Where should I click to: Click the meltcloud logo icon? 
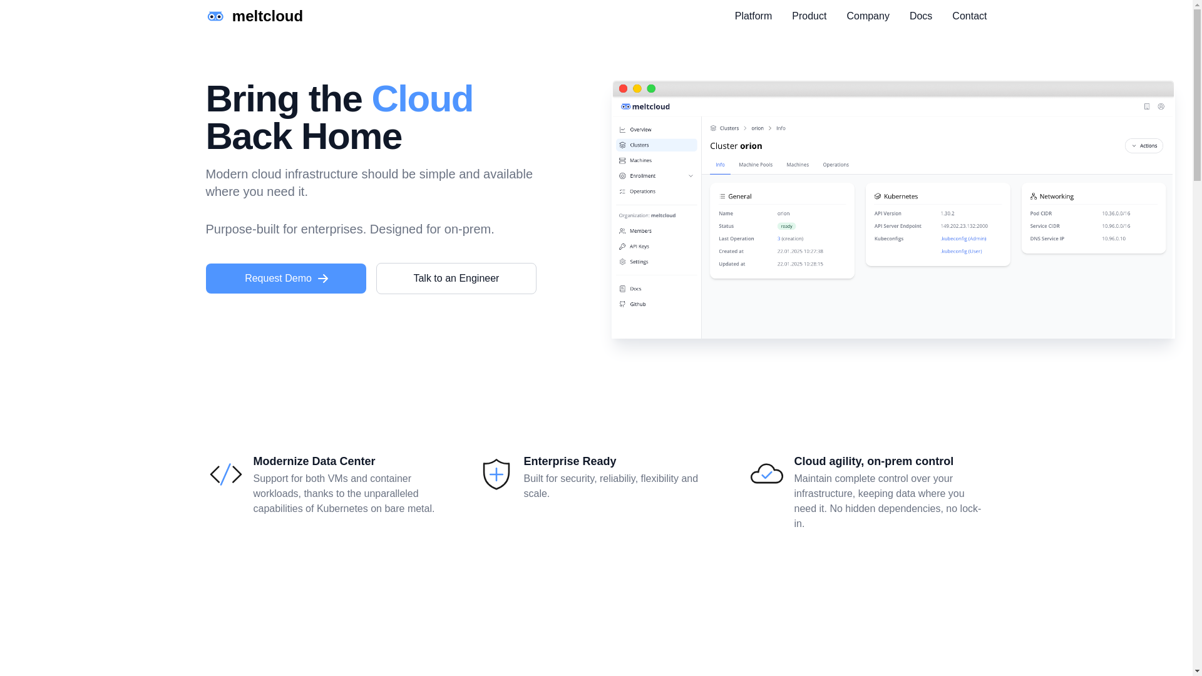point(215,16)
